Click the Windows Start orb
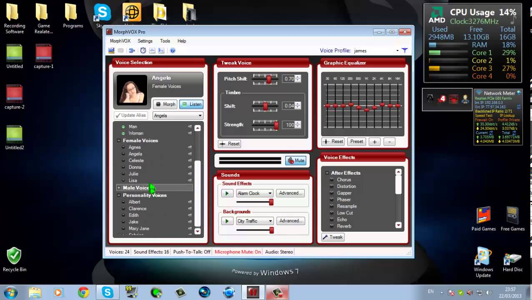This screenshot has height=300, width=532. [x=10, y=292]
